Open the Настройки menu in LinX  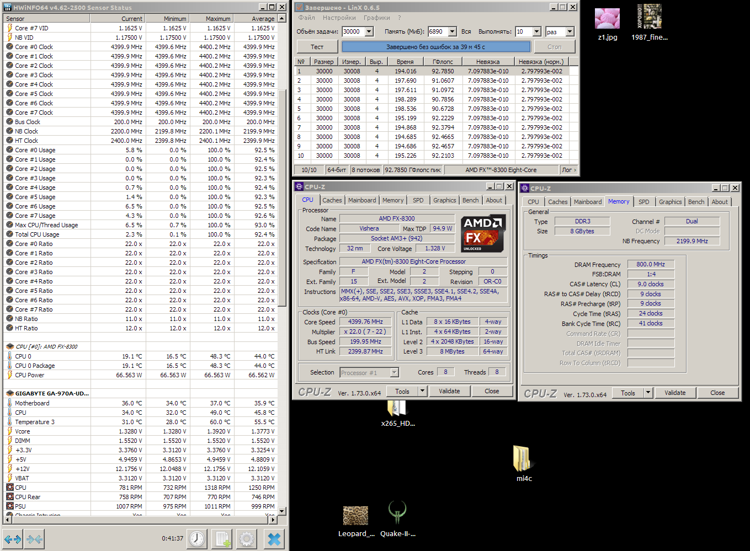[x=339, y=18]
